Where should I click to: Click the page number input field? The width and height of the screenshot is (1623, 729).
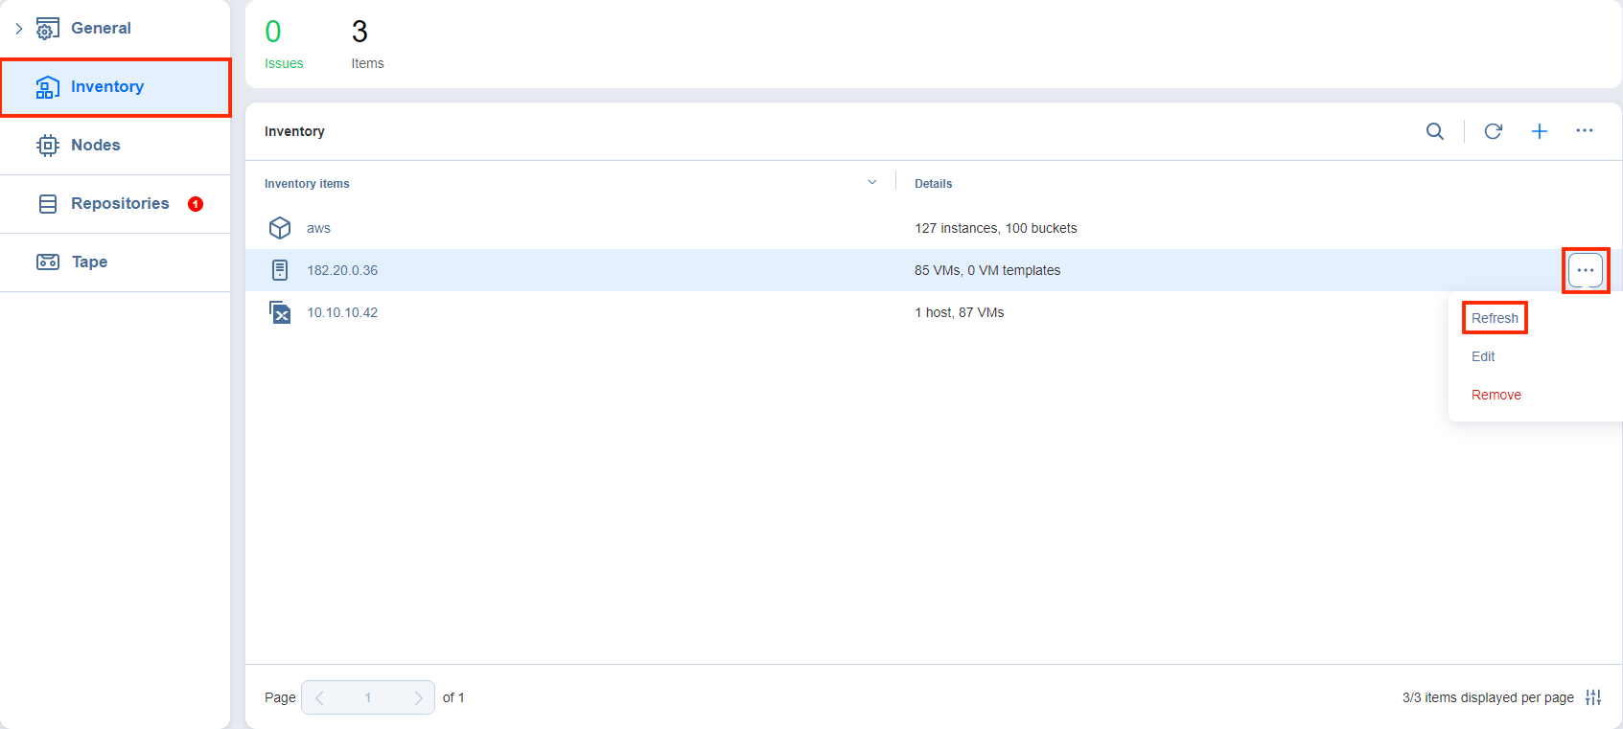(x=368, y=697)
